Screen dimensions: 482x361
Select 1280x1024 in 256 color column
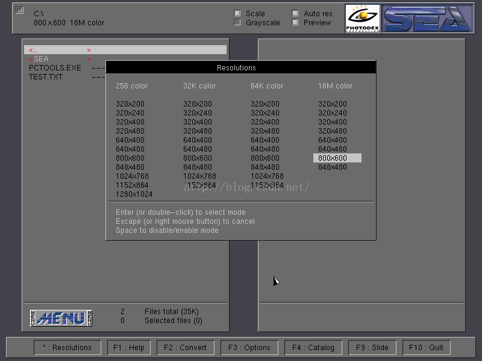pos(134,194)
